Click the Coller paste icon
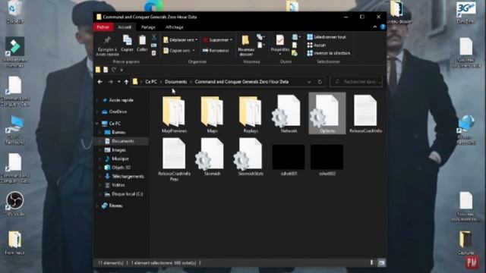 click(142, 43)
